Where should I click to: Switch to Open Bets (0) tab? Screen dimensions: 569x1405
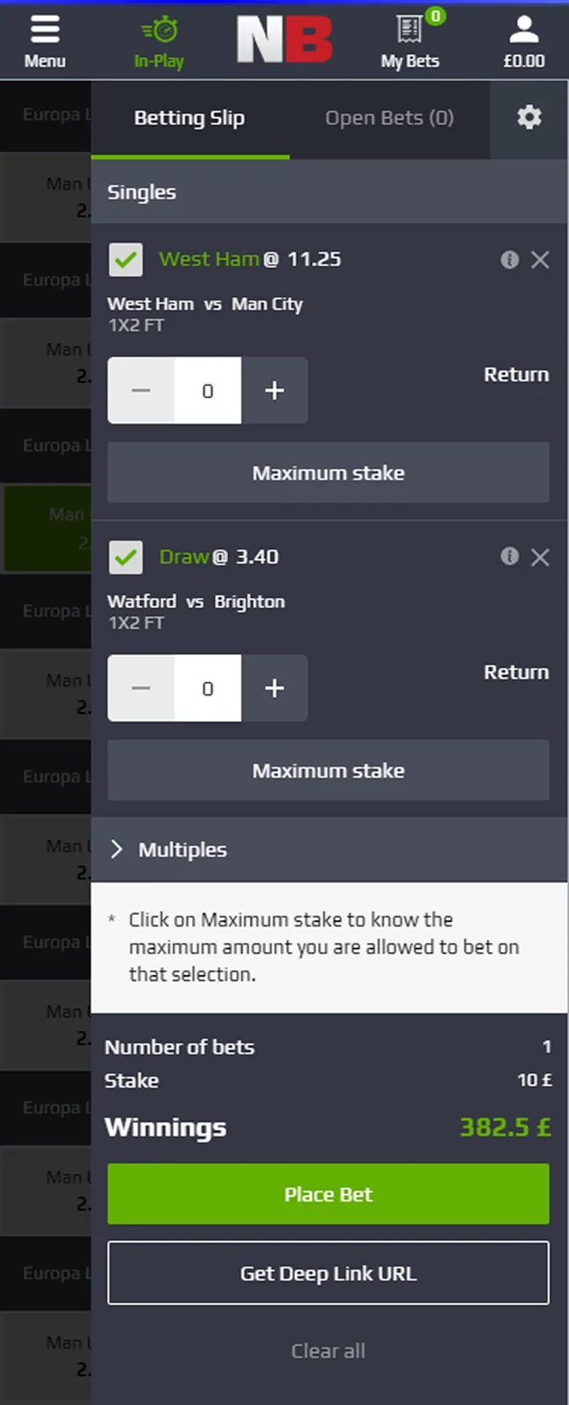click(x=389, y=118)
